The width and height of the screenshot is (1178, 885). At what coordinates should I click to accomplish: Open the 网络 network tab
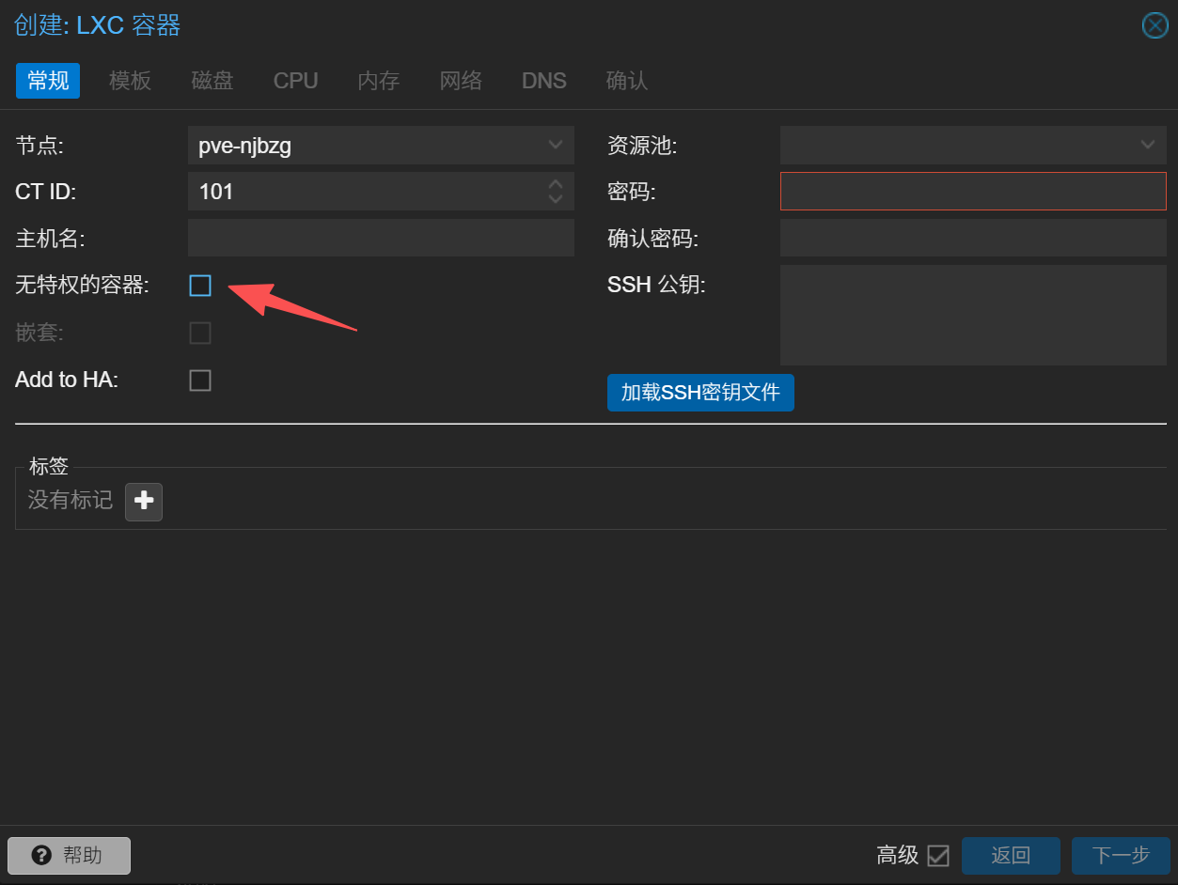coord(461,81)
